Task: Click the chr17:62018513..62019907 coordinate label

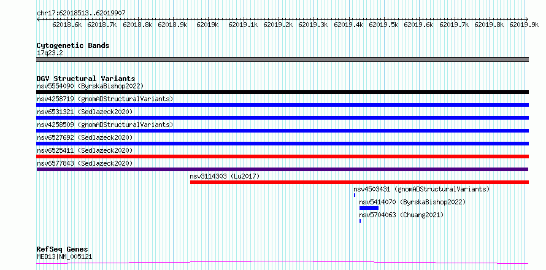Action: tap(81, 13)
